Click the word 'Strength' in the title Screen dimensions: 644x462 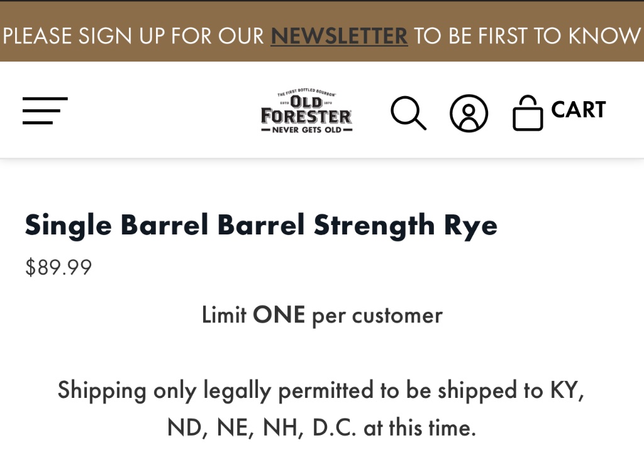point(374,225)
